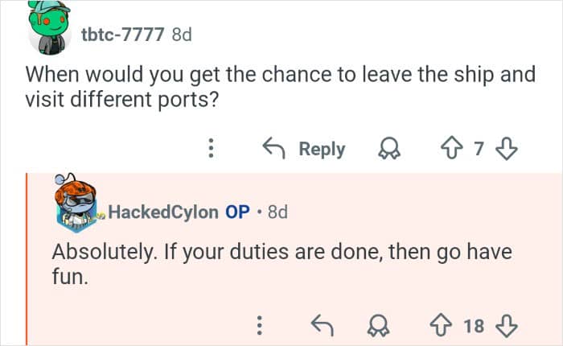The image size is (563, 346).
Task: Click the OP badge beside HackedCylon
Action: click(237, 212)
